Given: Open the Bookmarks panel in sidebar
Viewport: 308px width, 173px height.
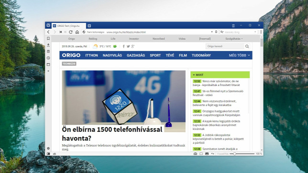Looking at the screenshot, I should tap(48, 39).
